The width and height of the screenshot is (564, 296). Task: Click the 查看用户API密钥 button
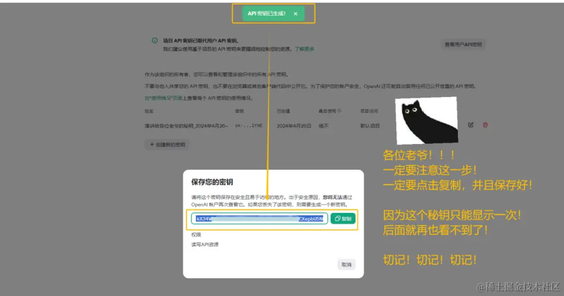point(463,44)
